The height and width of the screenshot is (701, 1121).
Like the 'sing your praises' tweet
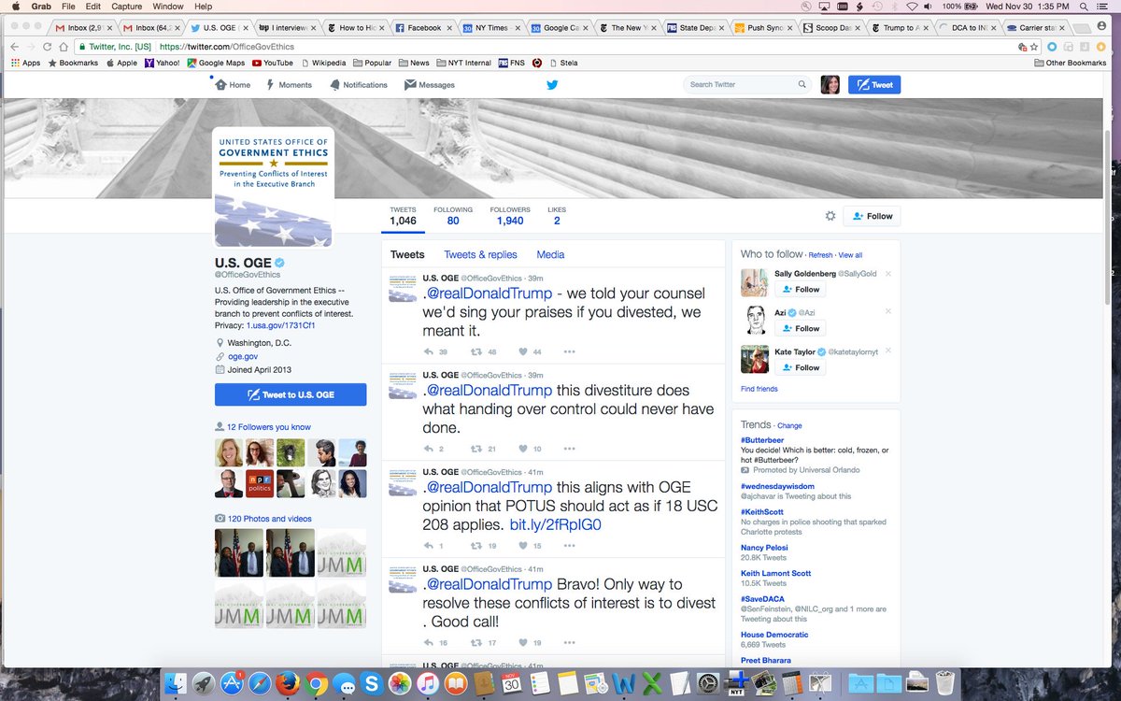[521, 351]
